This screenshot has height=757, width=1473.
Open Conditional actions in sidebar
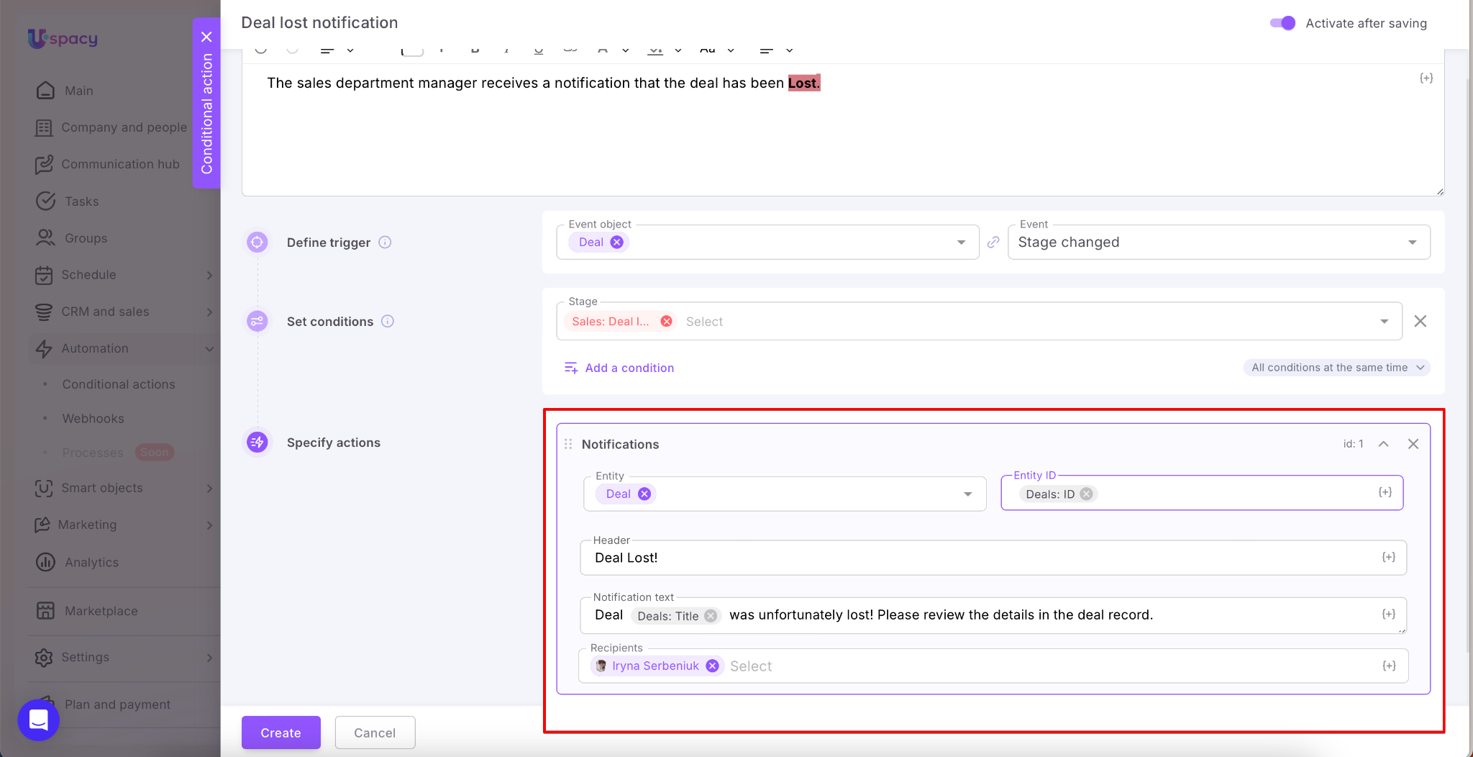(119, 384)
